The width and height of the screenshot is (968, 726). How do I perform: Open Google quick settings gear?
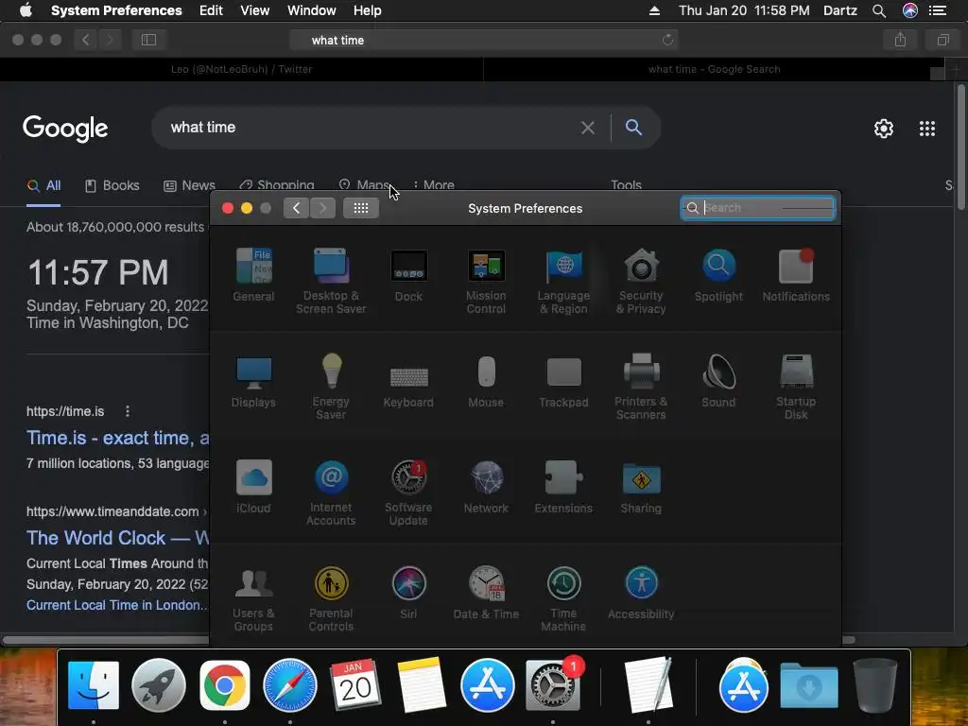[884, 129]
